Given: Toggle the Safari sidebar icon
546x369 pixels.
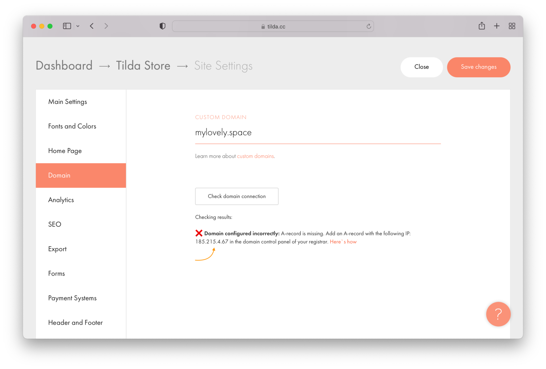Looking at the screenshot, I should pyautogui.click(x=67, y=26).
